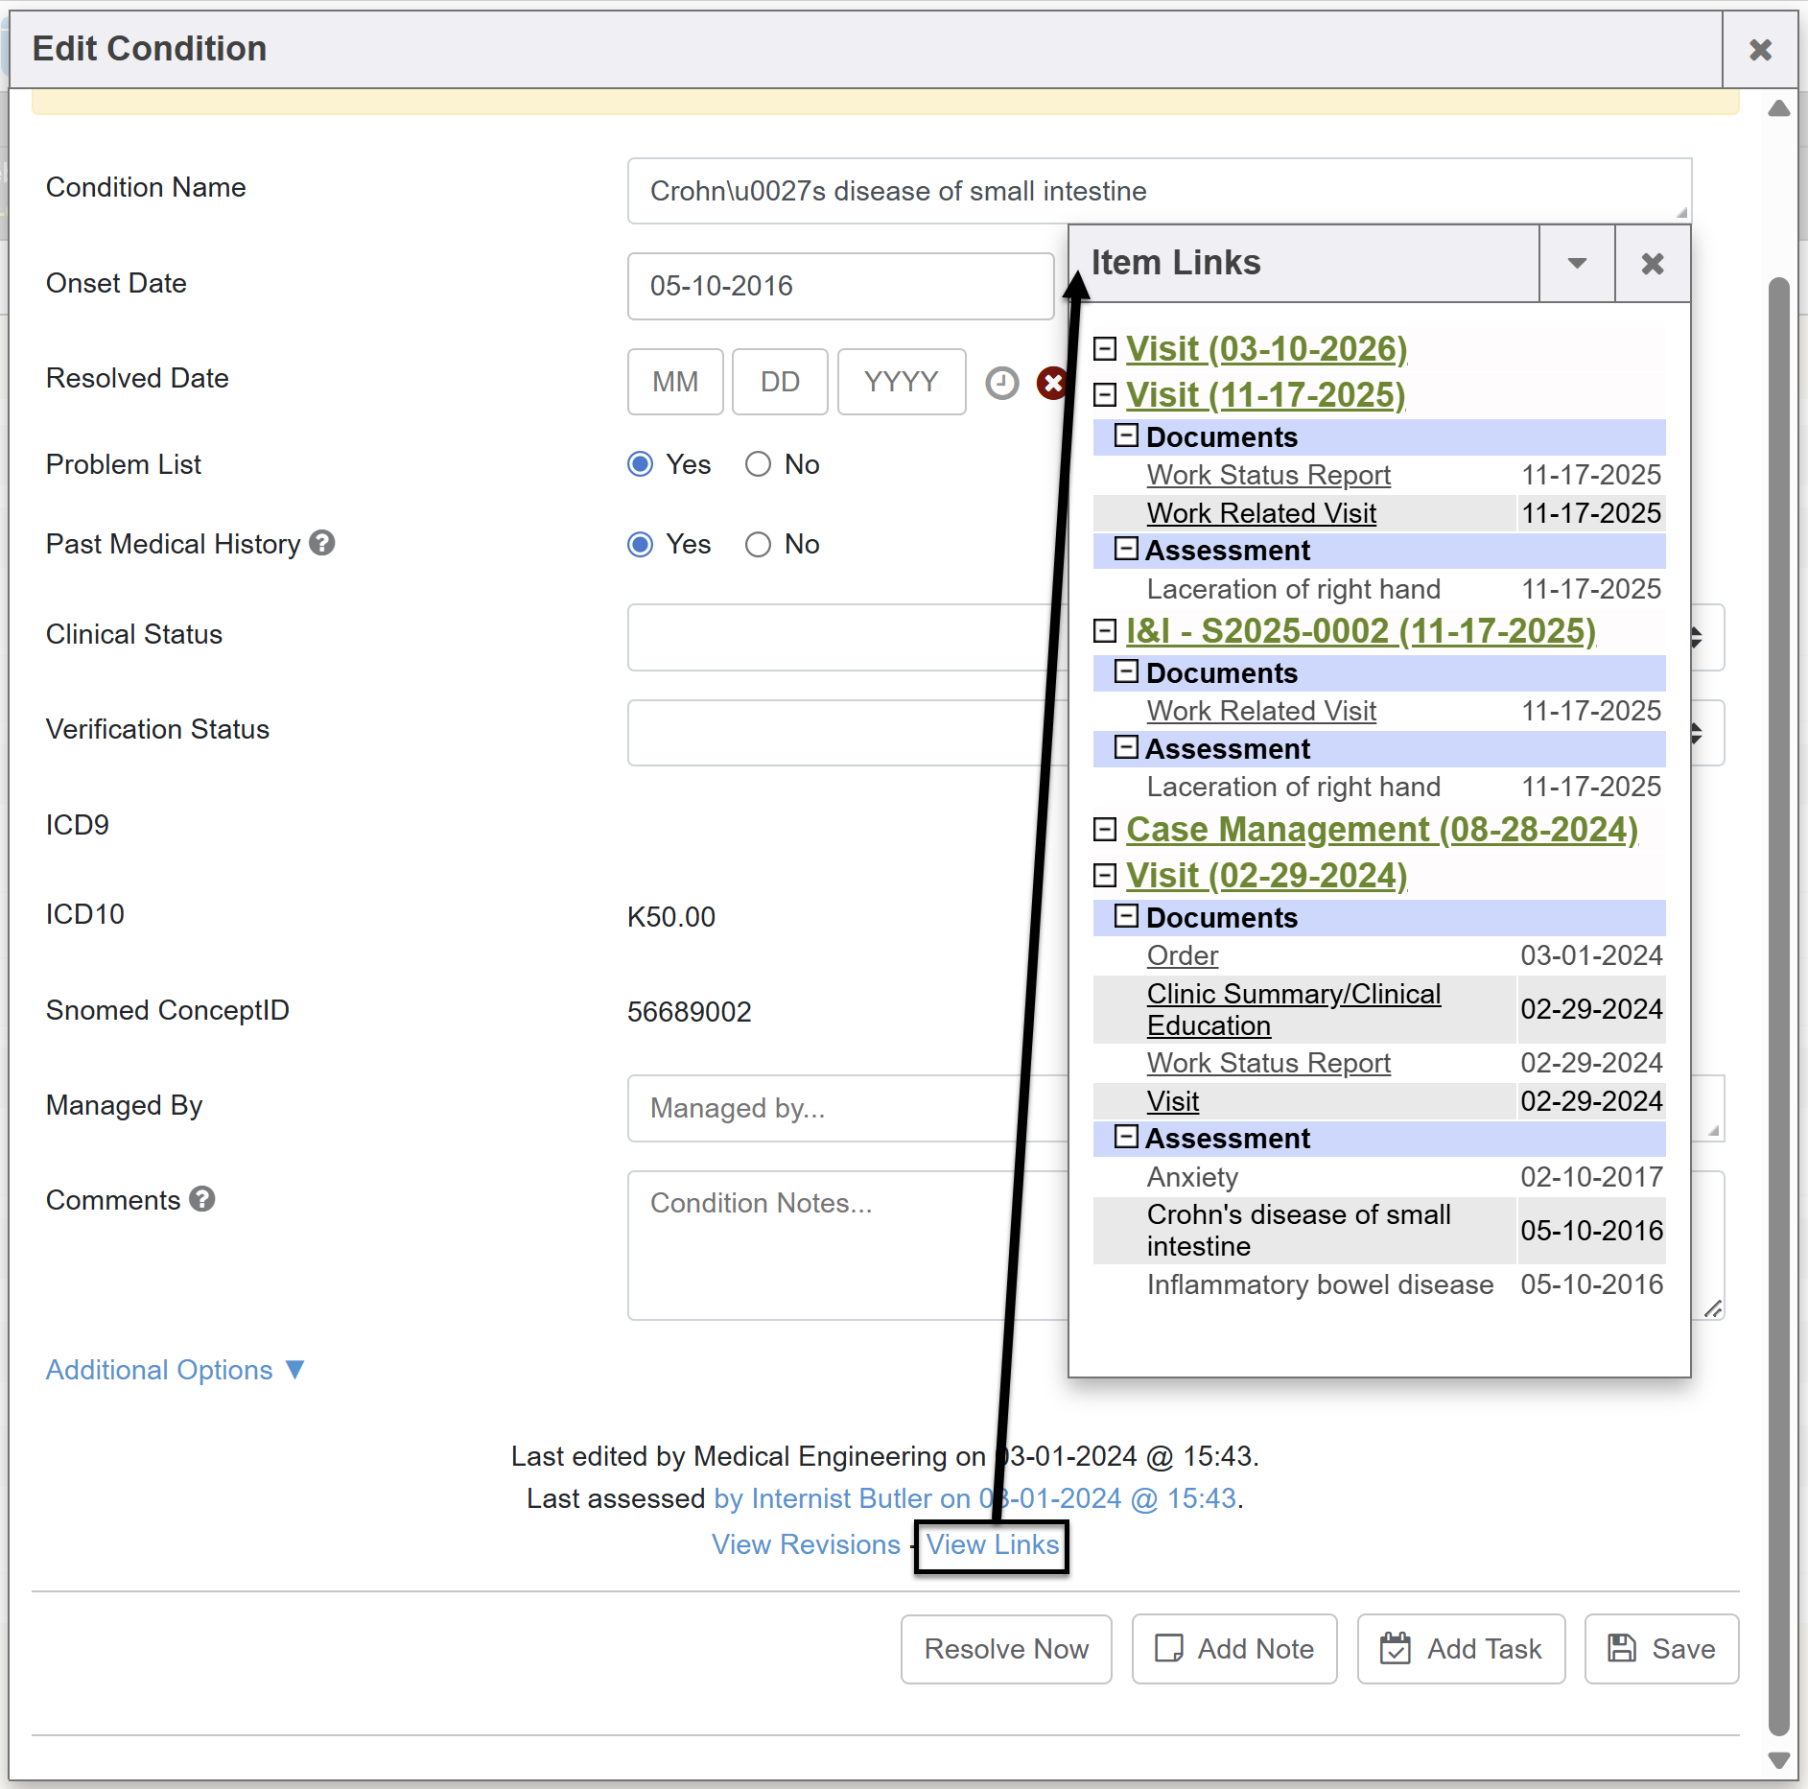Viewport: 1808px width, 1789px height.
Task: Collapse Documents section under I&I S2025-0002
Action: 1126,671
